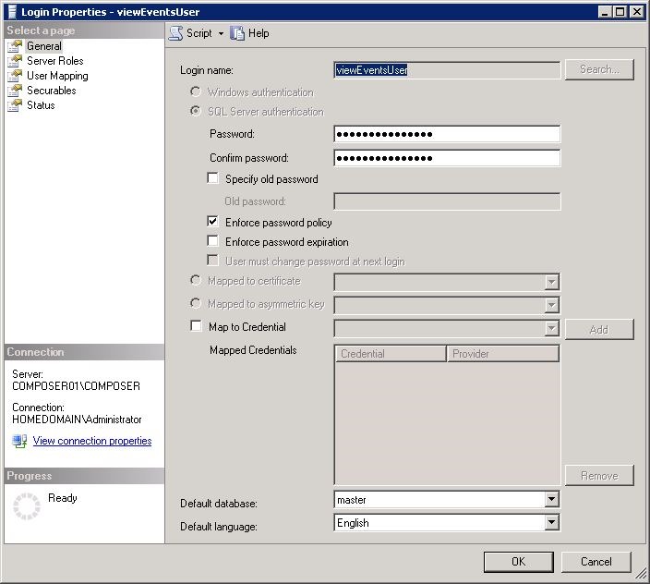Click the Script toolbar icon
This screenshot has height=584, width=650.
click(175, 33)
